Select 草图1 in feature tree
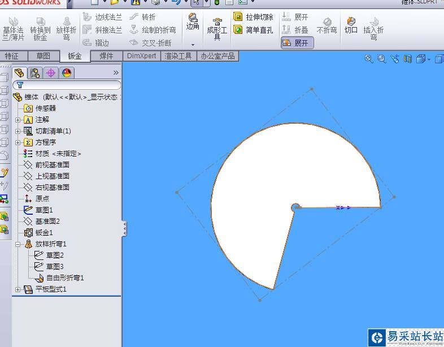 click(x=38, y=210)
